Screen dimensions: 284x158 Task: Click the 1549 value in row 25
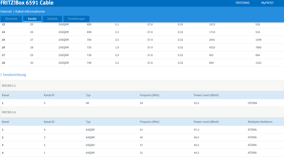[x=258, y=40]
